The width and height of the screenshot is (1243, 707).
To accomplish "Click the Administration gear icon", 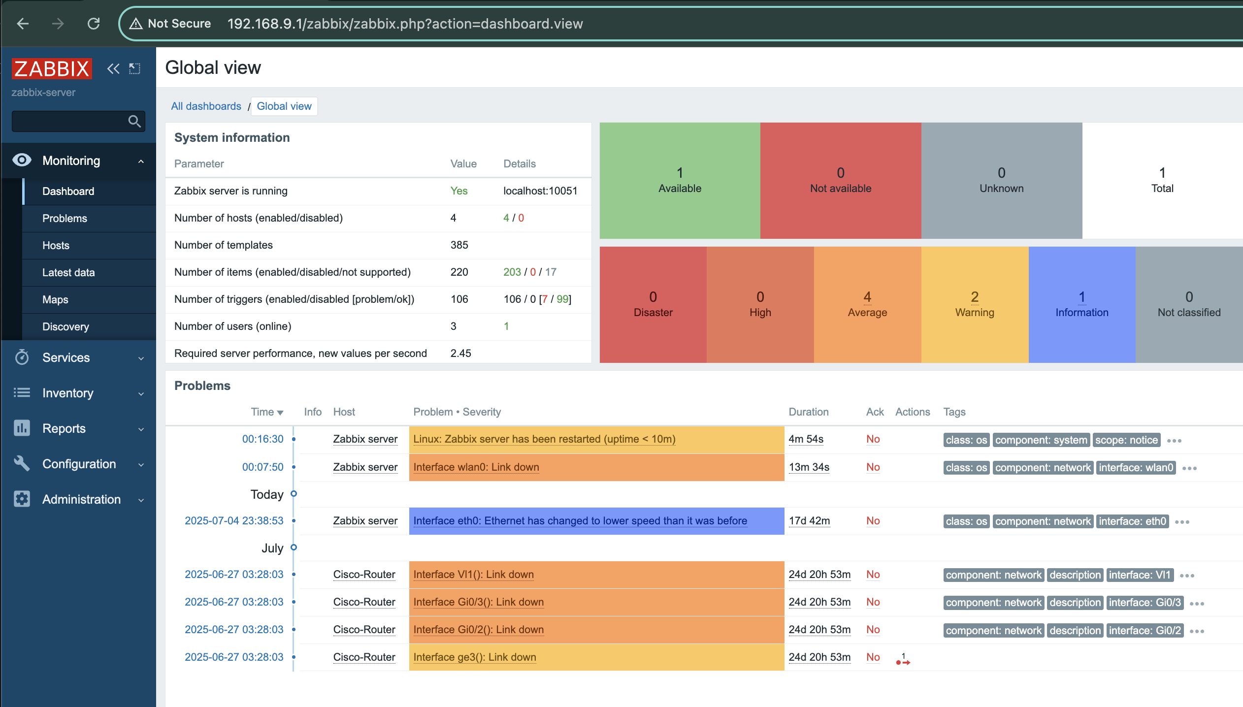I will (22, 499).
